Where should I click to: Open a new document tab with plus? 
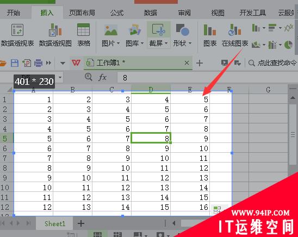pyautogui.click(x=200, y=63)
